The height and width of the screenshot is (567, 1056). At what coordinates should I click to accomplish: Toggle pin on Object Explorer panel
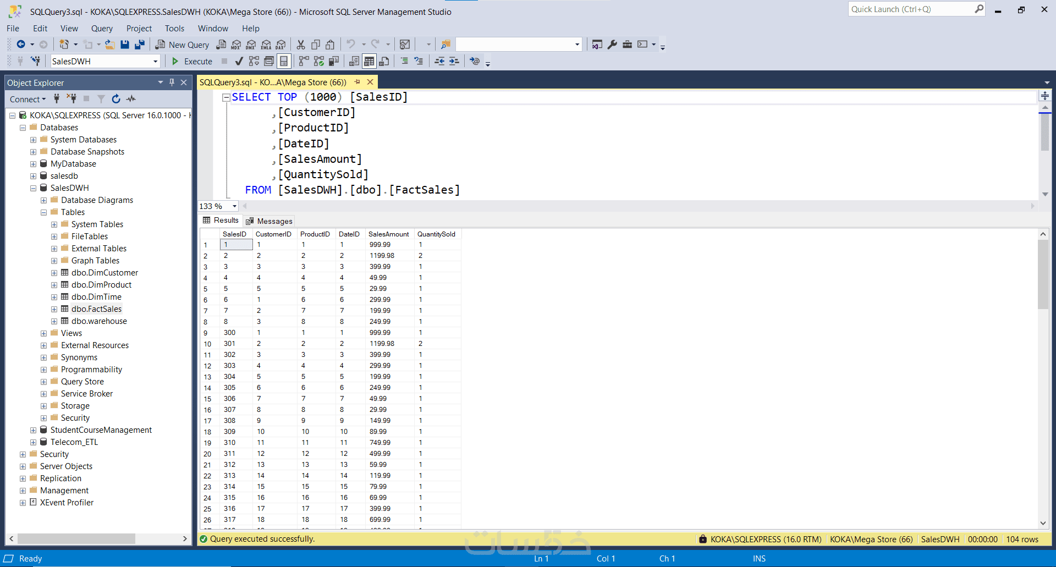[x=172, y=82]
